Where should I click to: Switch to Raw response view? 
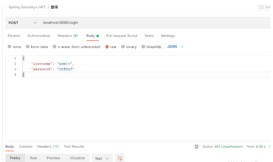pos(33,158)
